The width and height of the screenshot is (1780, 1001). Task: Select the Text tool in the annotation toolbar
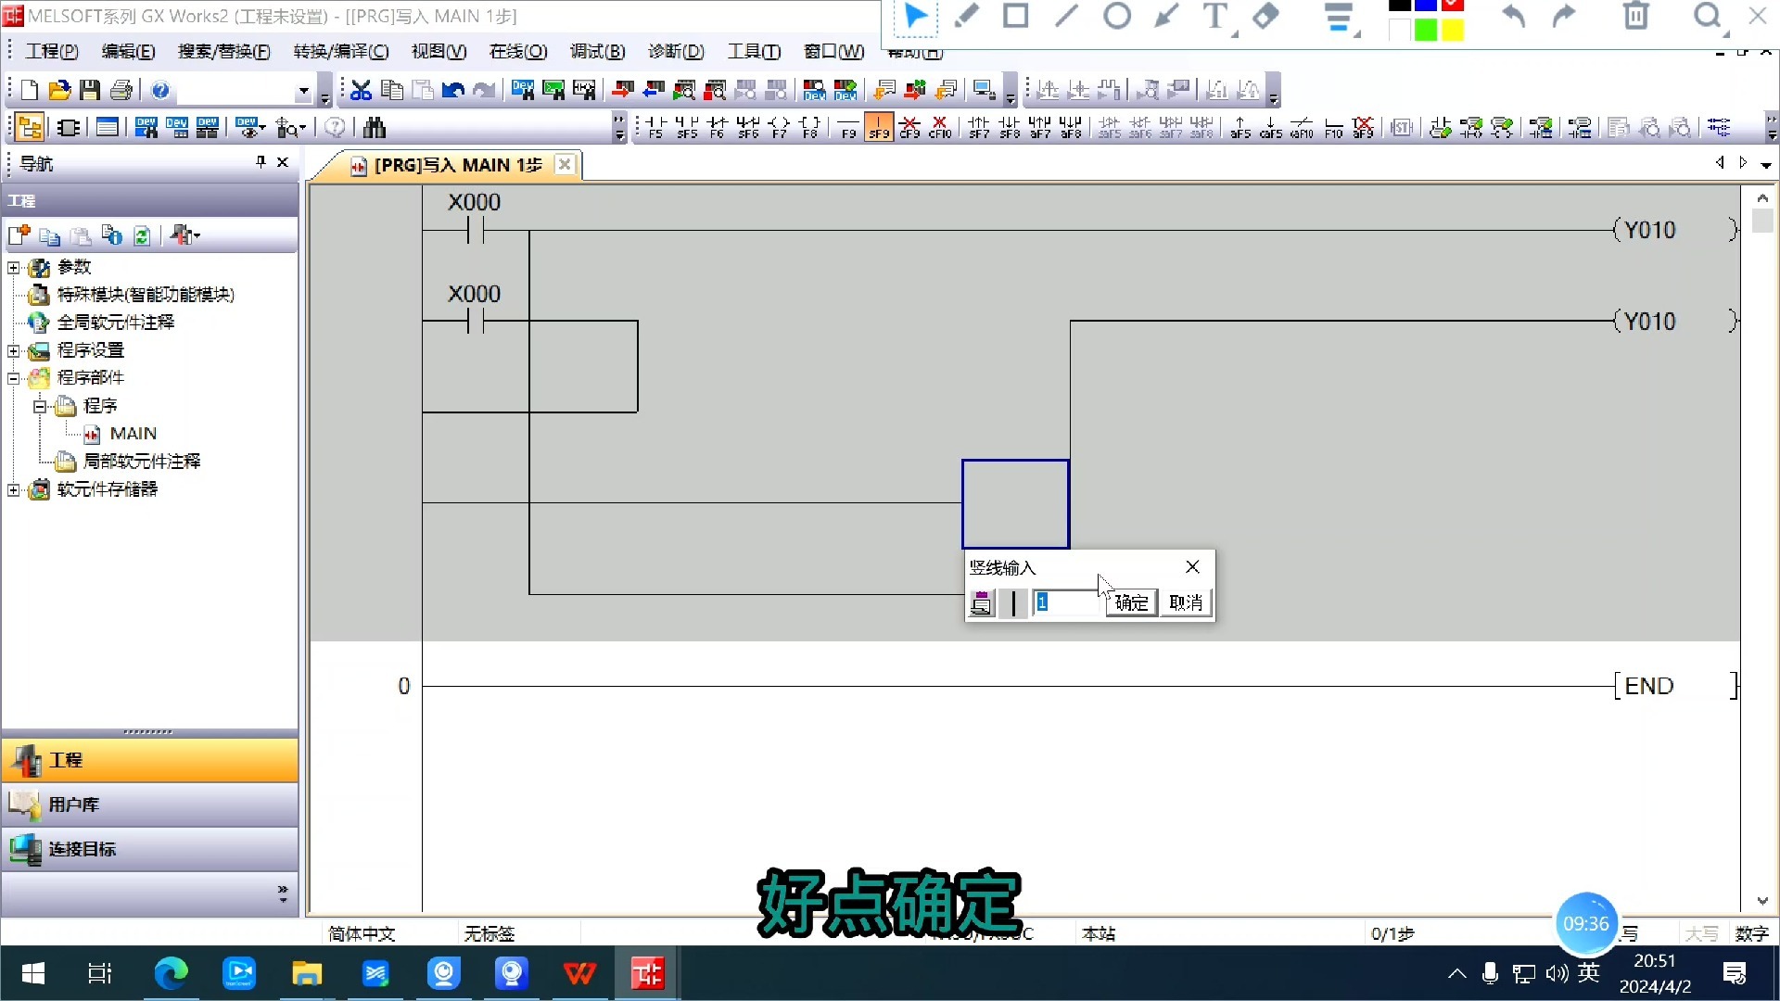pyautogui.click(x=1214, y=16)
